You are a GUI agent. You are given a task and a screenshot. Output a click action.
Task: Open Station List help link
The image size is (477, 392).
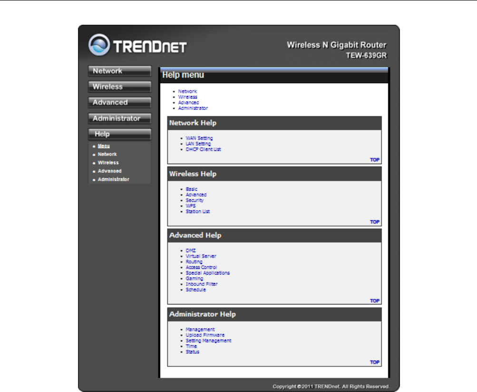[x=198, y=212]
